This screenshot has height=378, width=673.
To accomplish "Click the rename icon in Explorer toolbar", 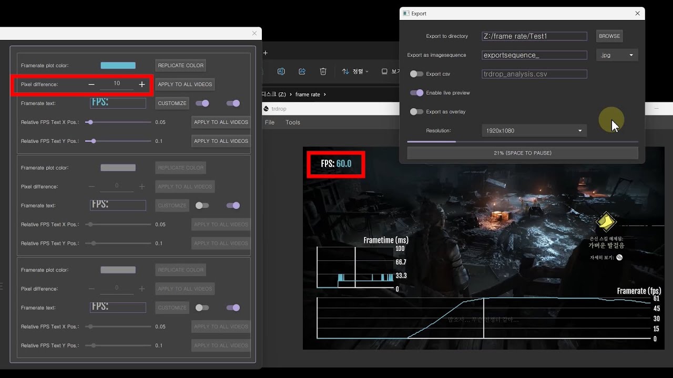I will pos(281,71).
